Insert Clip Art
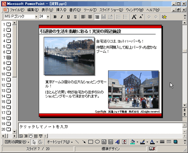Screen dimensions: 188x153 pos(124,142)
